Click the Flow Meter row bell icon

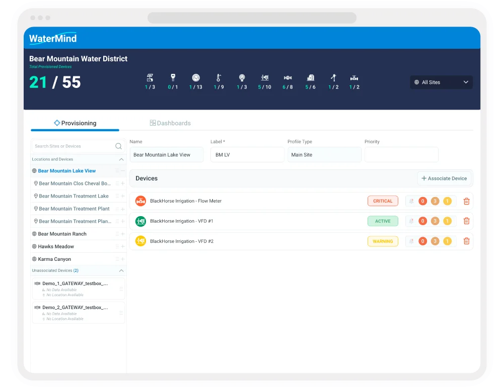[x=411, y=201]
